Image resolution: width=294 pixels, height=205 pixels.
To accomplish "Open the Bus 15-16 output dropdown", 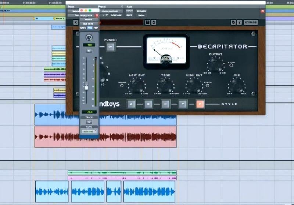I will [89, 24].
